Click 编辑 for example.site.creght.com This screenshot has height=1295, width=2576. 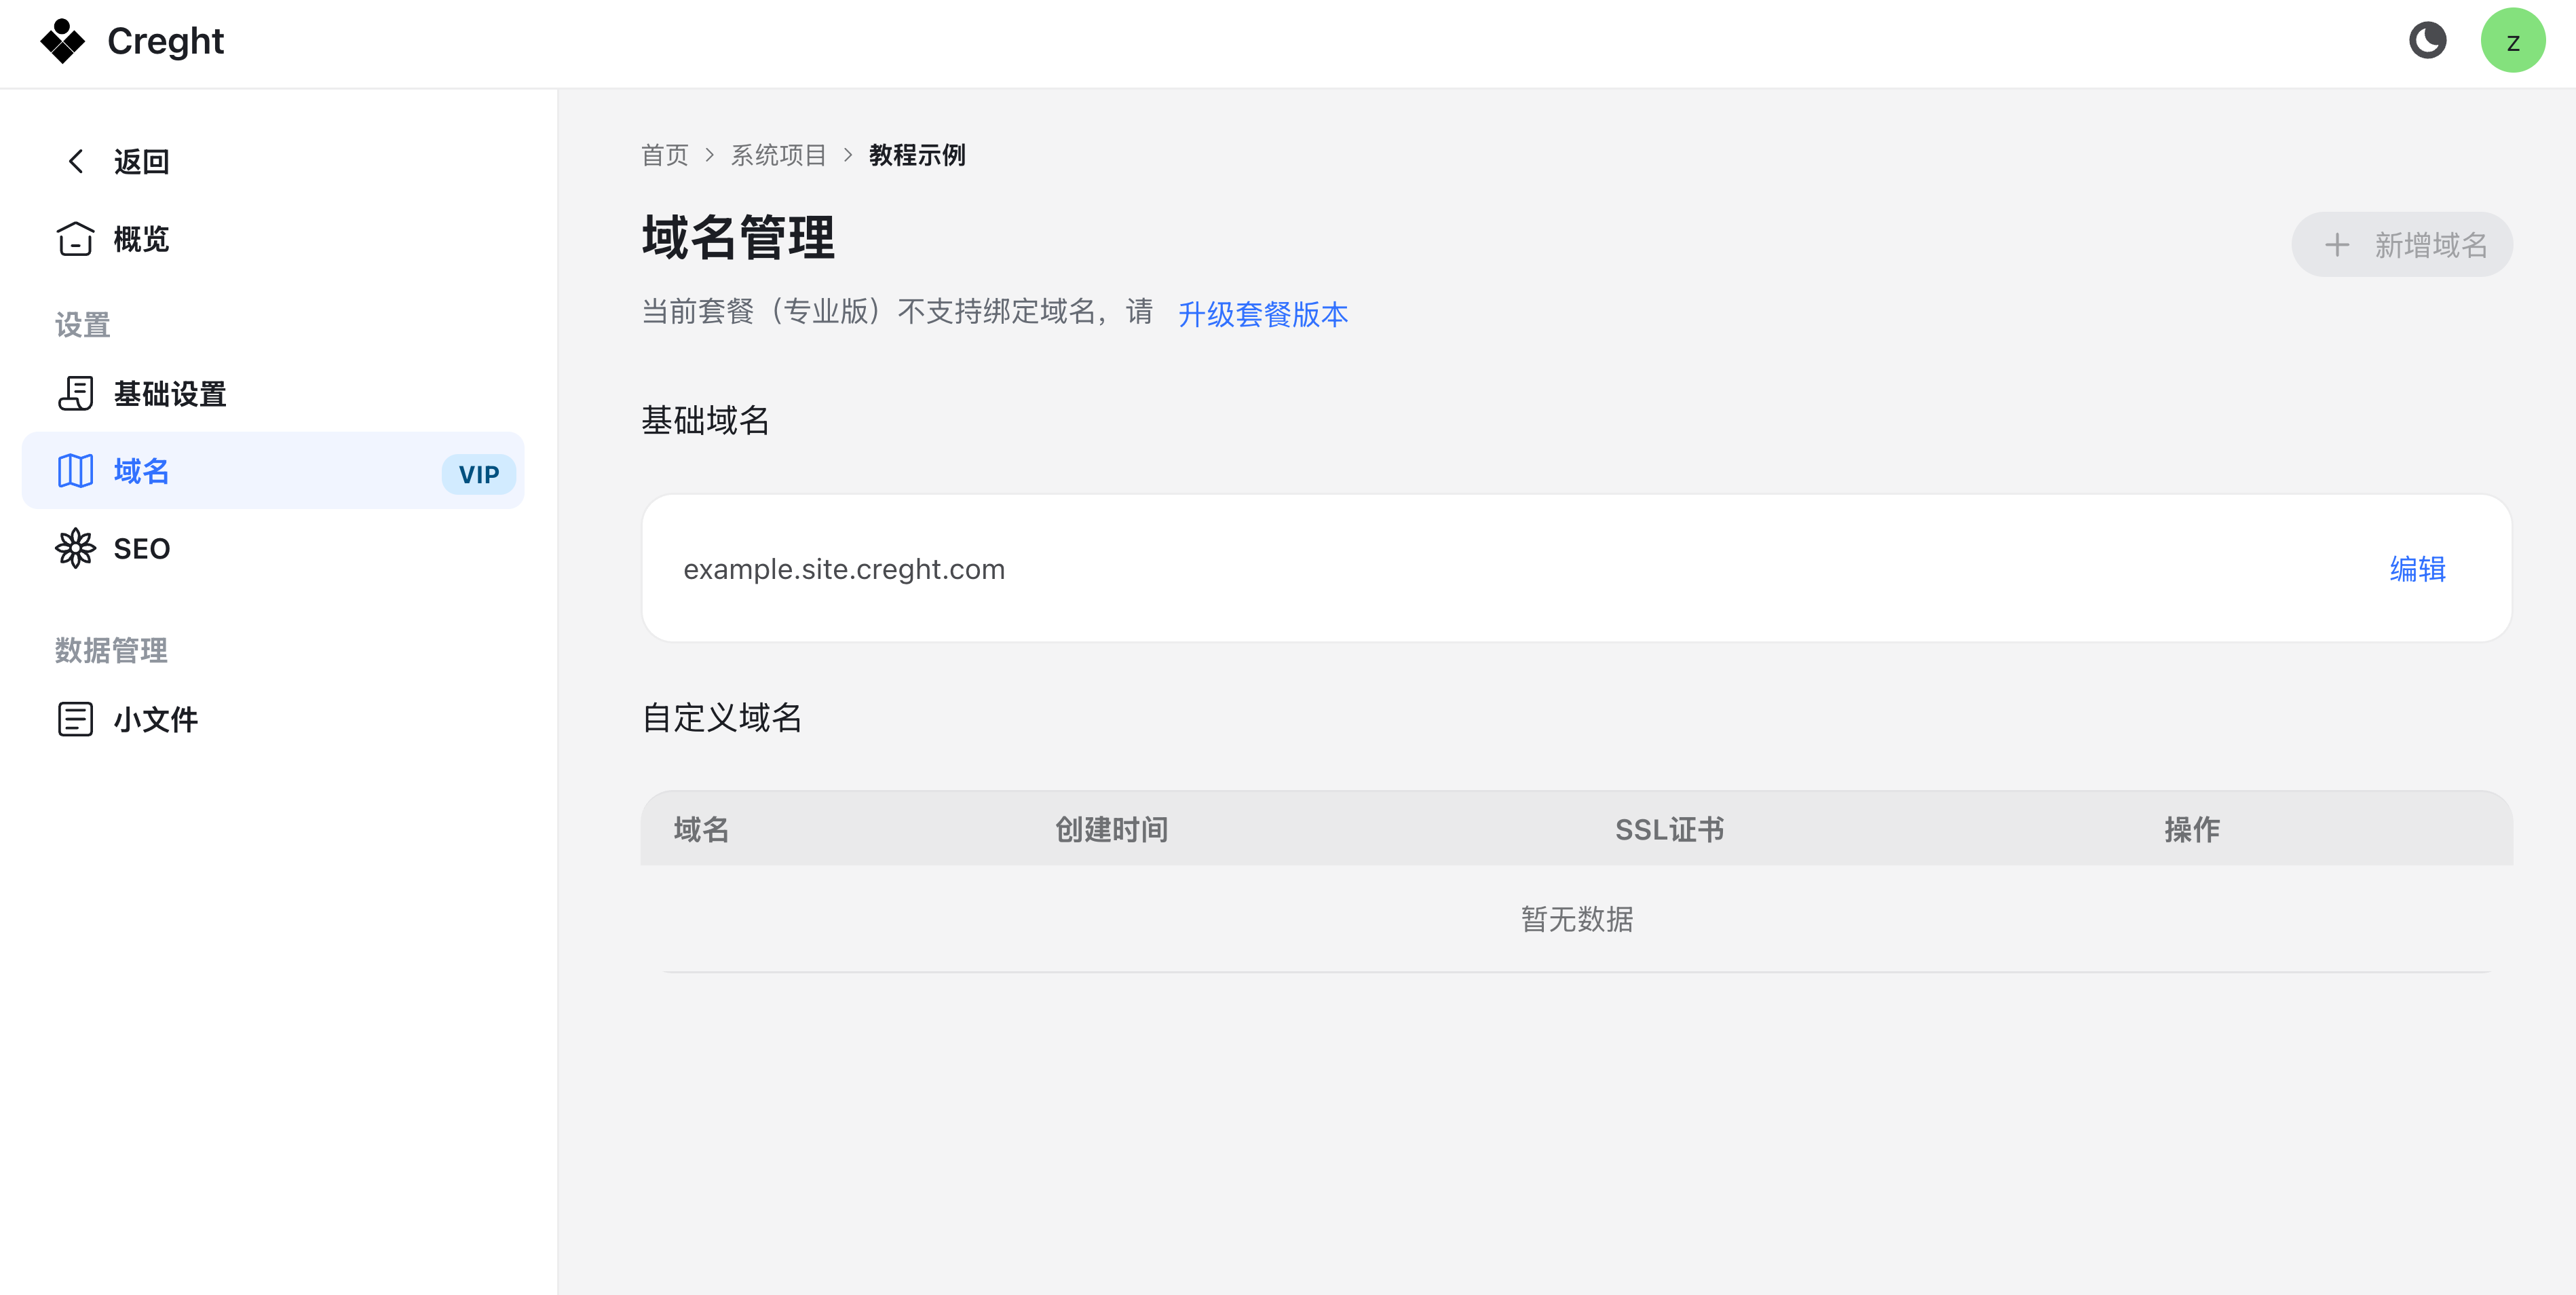2418,569
